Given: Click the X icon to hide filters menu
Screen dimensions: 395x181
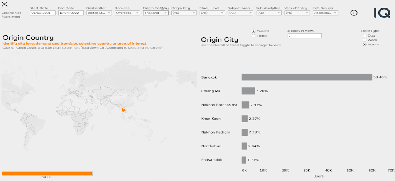Looking at the screenshot, I should [5, 4].
